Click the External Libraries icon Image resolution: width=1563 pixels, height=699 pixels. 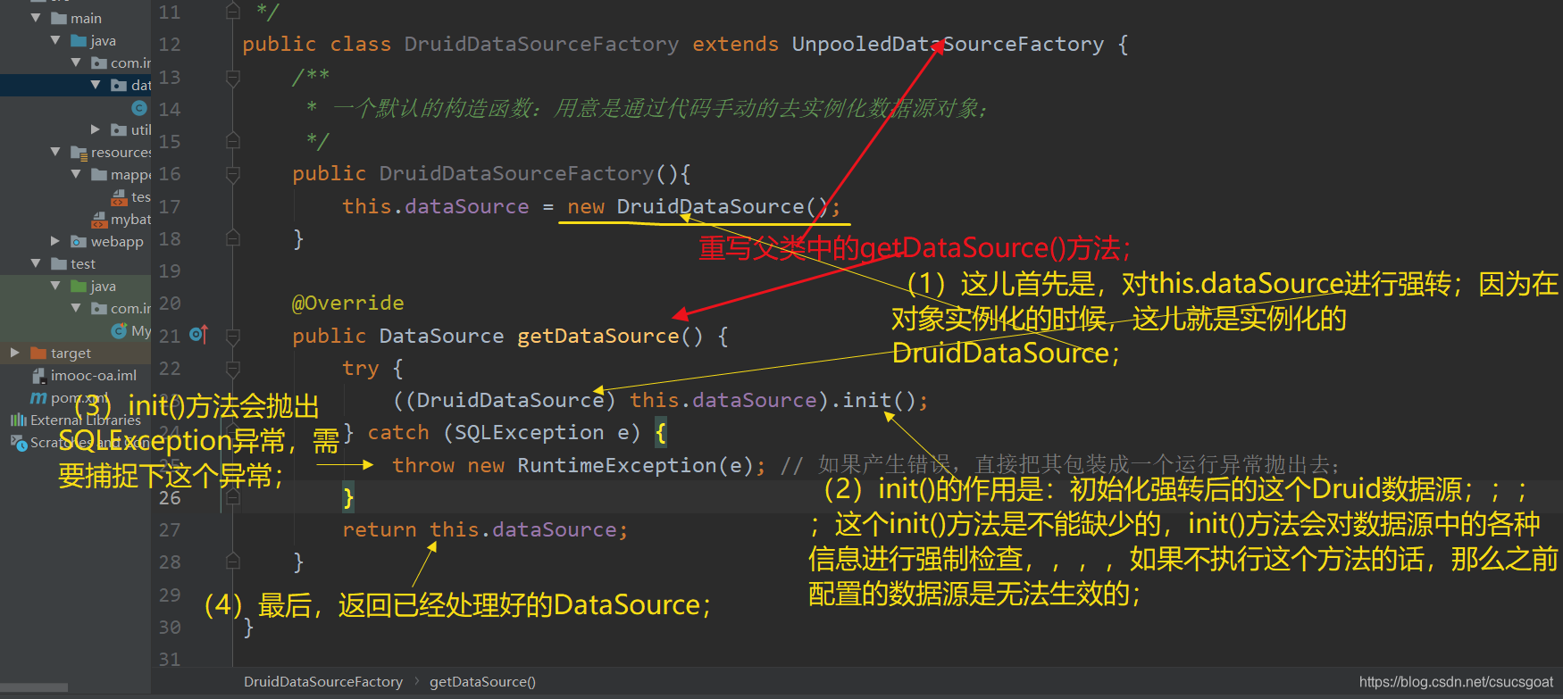click(x=18, y=420)
